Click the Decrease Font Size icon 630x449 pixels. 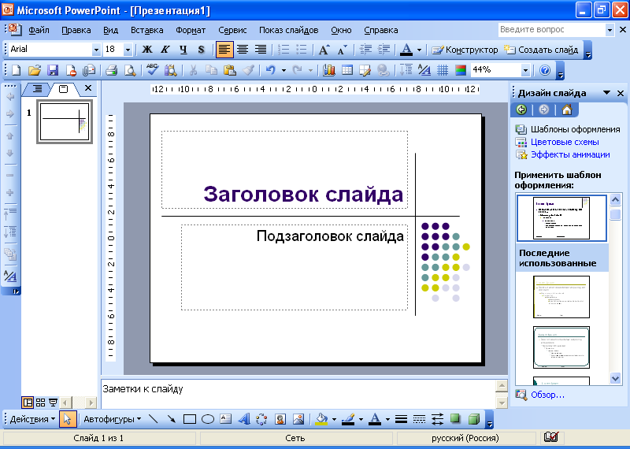click(x=342, y=50)
